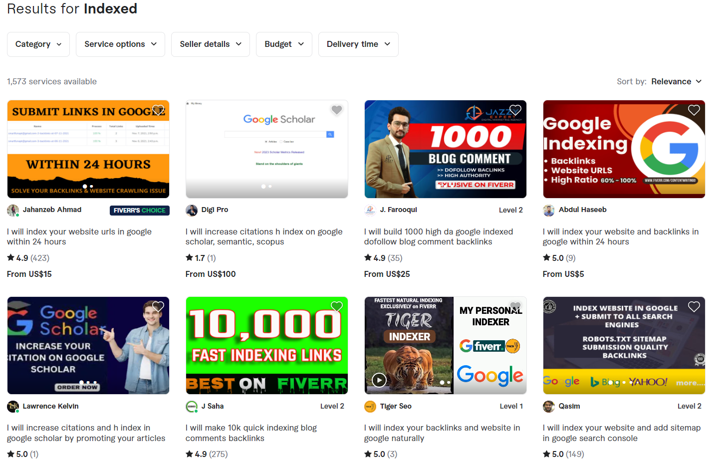This screenshot has width=720, height=462.
Task: Open the Index Website in Google thumbnail
Action: [x=624, y=346]
